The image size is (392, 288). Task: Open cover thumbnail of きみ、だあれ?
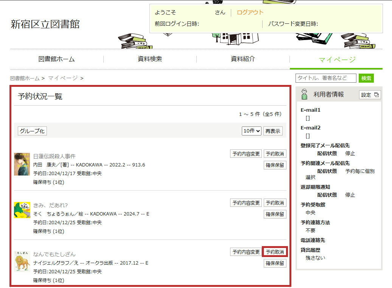point(22,210)
